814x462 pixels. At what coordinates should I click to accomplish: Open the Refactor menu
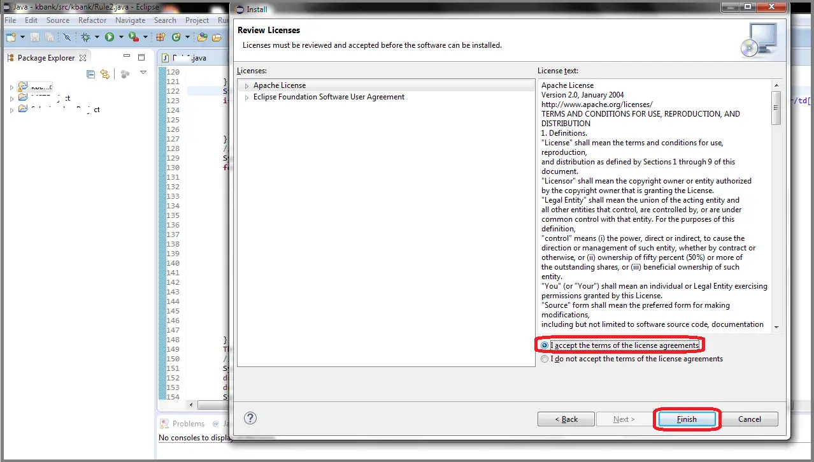92,20
